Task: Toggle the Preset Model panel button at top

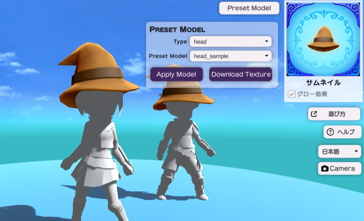Action: point(249,8)
